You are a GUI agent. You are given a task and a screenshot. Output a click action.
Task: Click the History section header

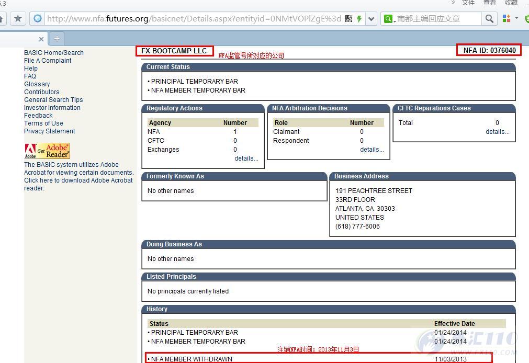(x=329, y=309)
